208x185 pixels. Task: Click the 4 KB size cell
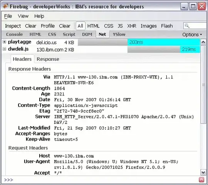click(69, 43)
